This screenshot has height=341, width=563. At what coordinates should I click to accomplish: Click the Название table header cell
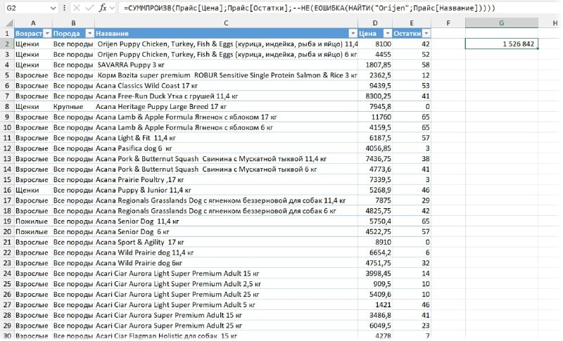(226, 33)
